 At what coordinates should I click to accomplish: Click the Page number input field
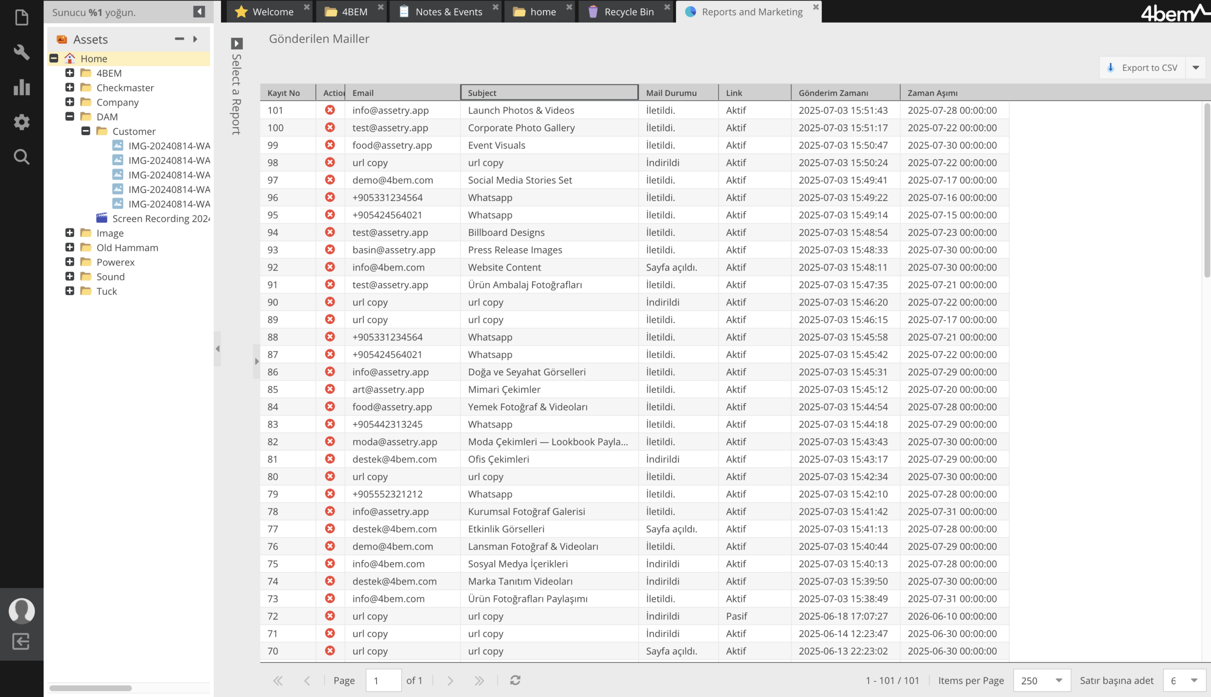(x=384, y=680)
